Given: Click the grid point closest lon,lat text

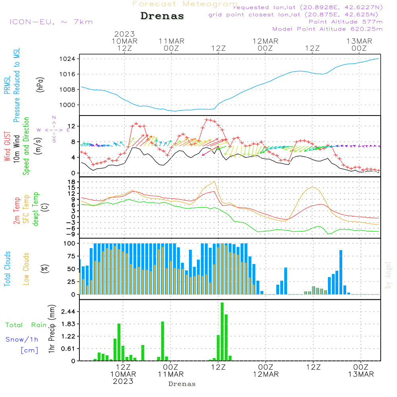Looking at the screenshot, I should tap(295, 15).
